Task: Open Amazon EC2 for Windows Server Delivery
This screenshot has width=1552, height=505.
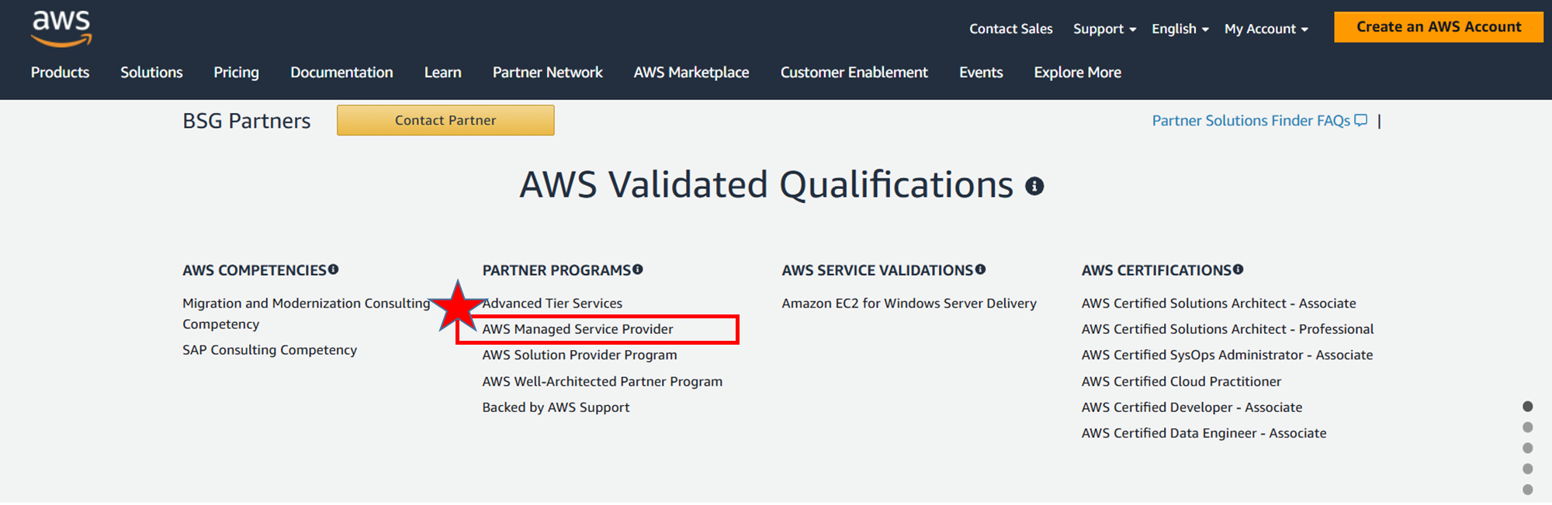Action: click(x=909, y=304)
